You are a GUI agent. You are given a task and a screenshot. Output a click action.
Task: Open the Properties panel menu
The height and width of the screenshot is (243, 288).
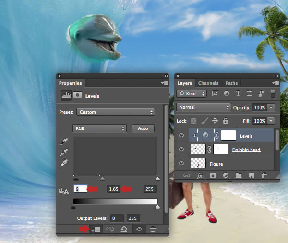pyautogui.click(x=165, y=83)
